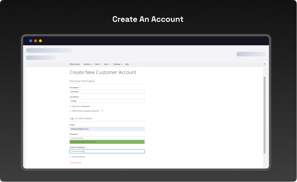Click the blue dot in window title bar
The height and width of the screenshot is (182, 297).
(31, 41)
